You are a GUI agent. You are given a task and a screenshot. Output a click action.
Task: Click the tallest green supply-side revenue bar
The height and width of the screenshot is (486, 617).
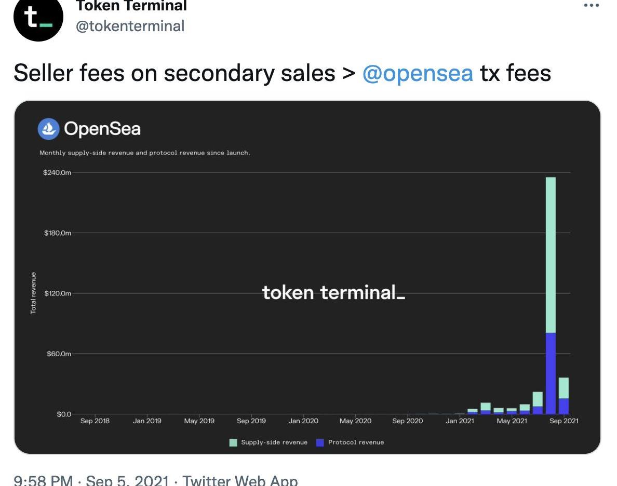tap(551, 254)
